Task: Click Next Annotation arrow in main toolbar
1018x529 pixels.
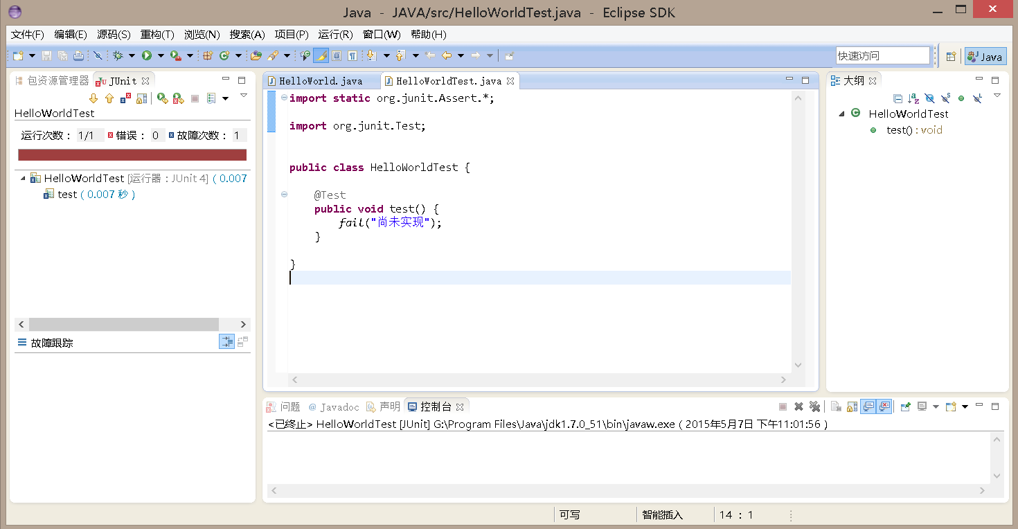Action: [x=371, y=55]
